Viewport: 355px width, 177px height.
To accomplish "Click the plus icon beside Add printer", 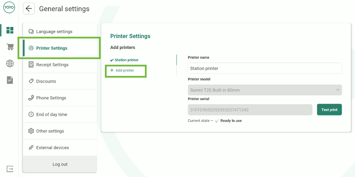I will click(x=112, y=70).
